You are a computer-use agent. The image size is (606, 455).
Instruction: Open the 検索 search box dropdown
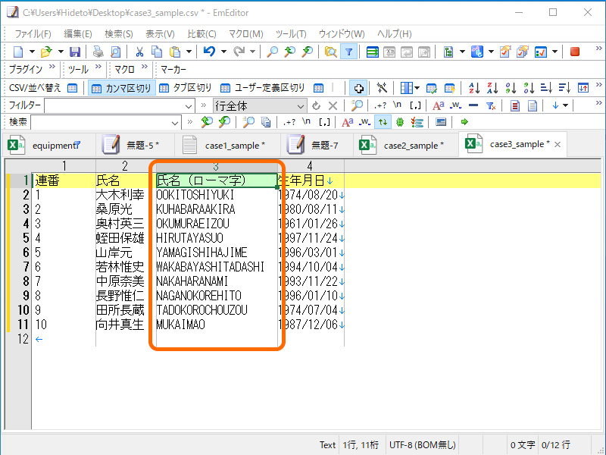(x=175, y=123)
